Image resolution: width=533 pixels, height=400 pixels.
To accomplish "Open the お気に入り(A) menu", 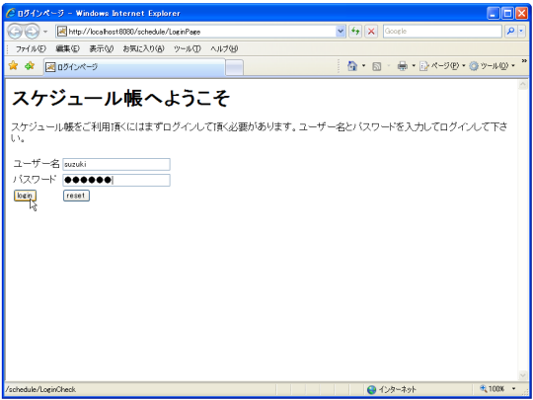I will (143, 49).
